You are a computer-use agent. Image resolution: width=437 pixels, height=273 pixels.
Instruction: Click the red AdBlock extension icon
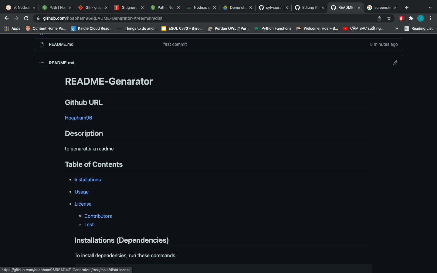point(401,18)
